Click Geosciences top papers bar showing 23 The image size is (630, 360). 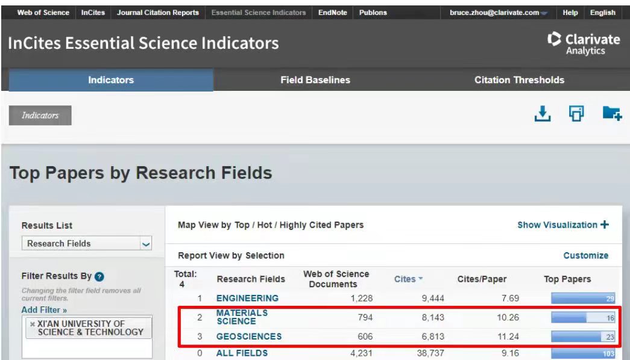(x=583, y=337)
